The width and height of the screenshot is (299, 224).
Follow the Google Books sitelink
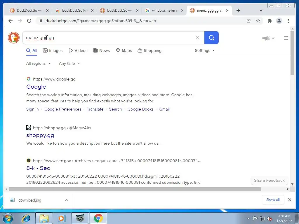click(x=140, y=109)
